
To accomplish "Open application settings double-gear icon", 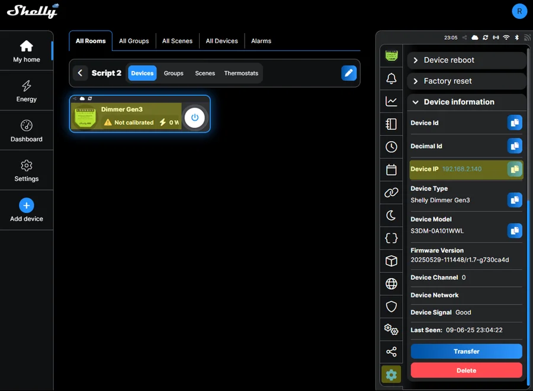I will coord(391,329).
